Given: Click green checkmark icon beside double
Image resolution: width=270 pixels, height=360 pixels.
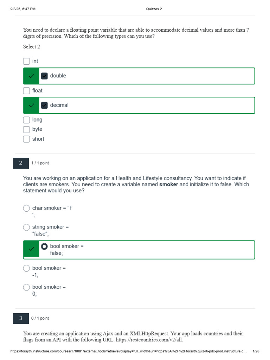Looking at the screenshot, I should click(x=31, y=76).
